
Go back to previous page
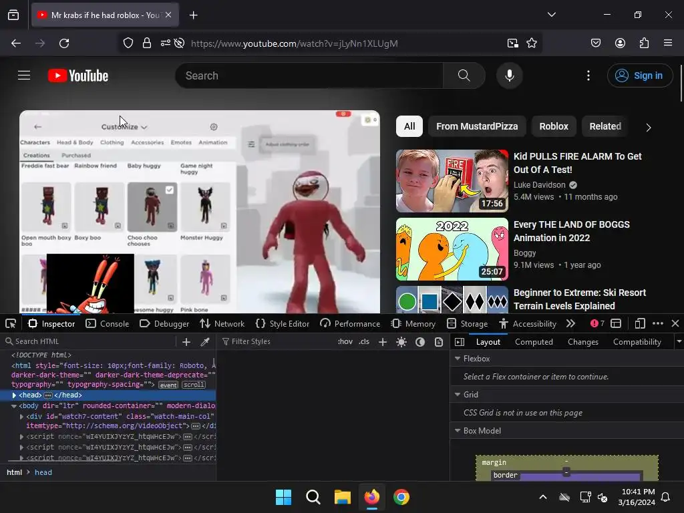(16, 43)
